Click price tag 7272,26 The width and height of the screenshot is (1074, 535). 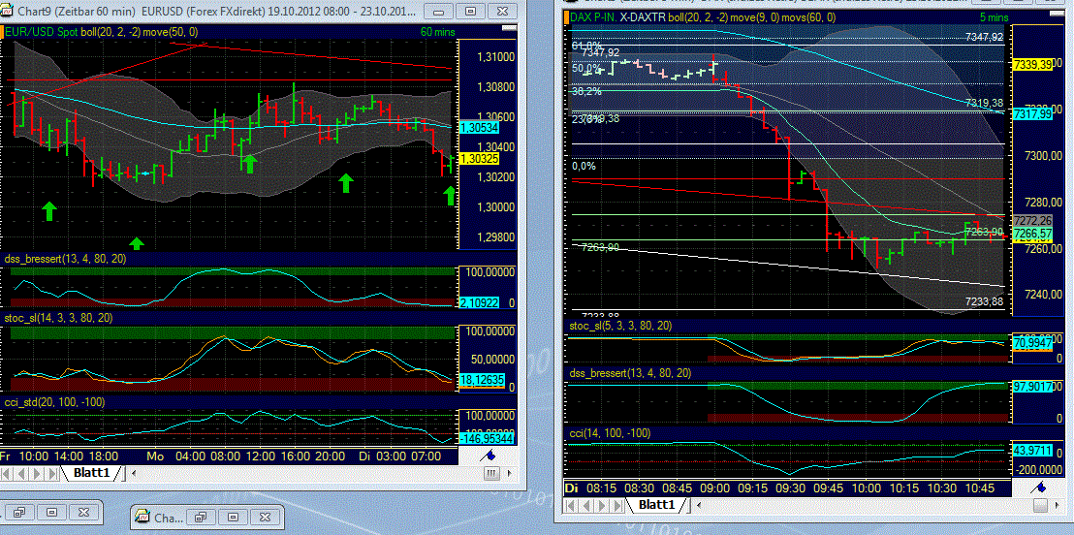(1032, 221)
